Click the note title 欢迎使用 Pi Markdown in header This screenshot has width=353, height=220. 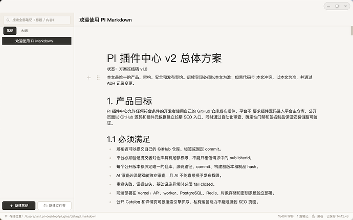pos(105,20)
